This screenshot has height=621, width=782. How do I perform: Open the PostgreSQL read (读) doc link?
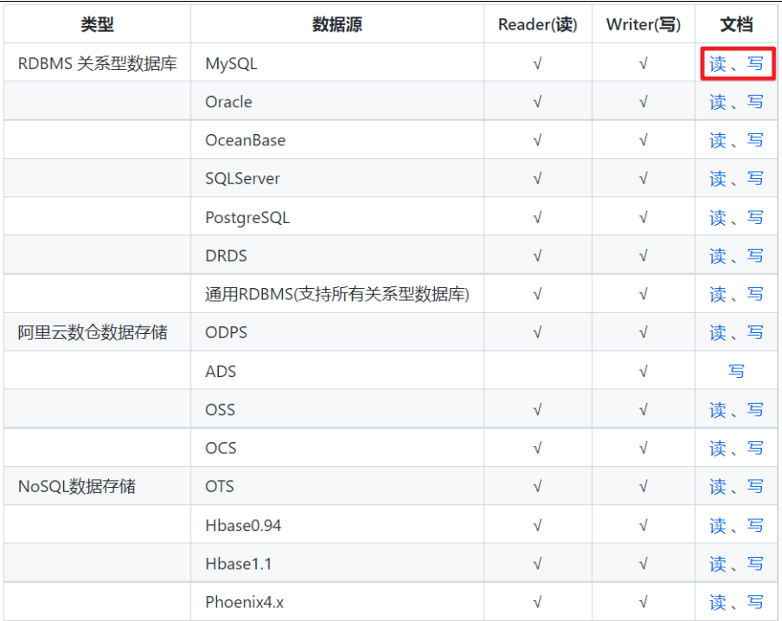click(x=718, y=217)
